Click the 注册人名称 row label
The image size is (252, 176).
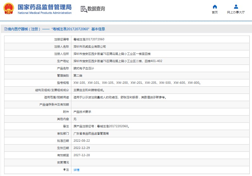(61, 47)
